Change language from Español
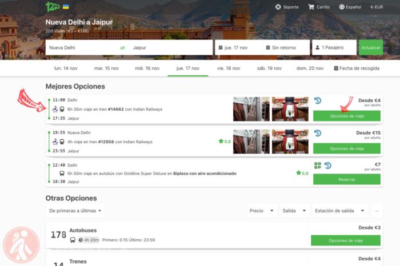This screenshot has width=400, height=266. point(350,7)
